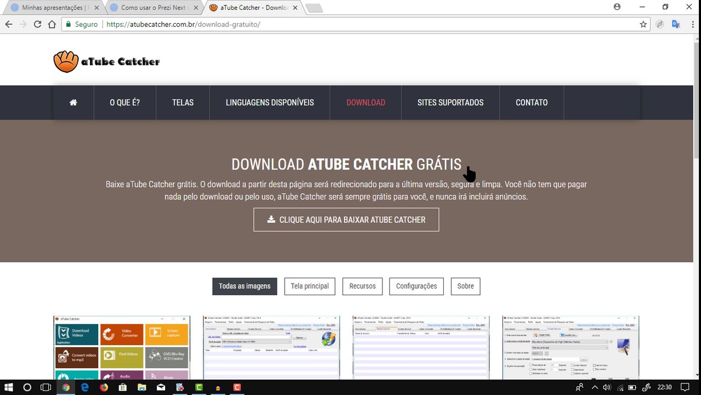Open green Camtasia icon on taskbar

(199, 387)
